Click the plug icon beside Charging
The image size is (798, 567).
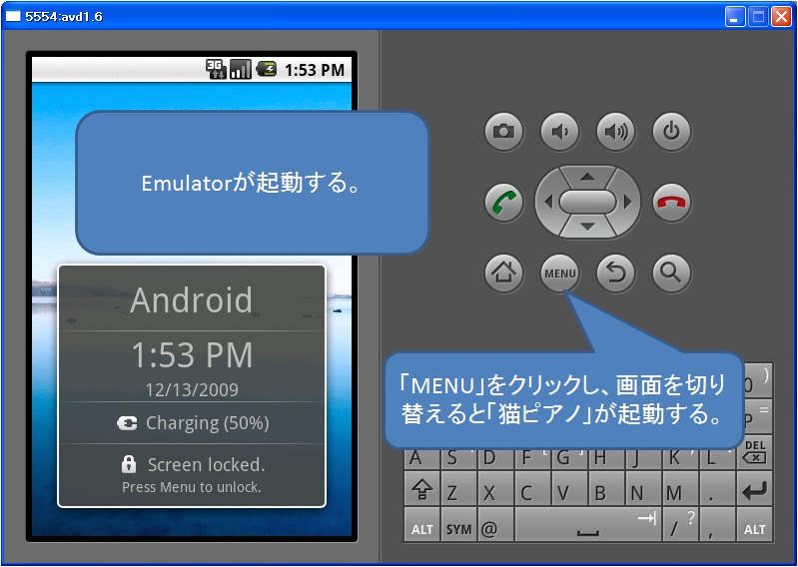pos(127,423)
